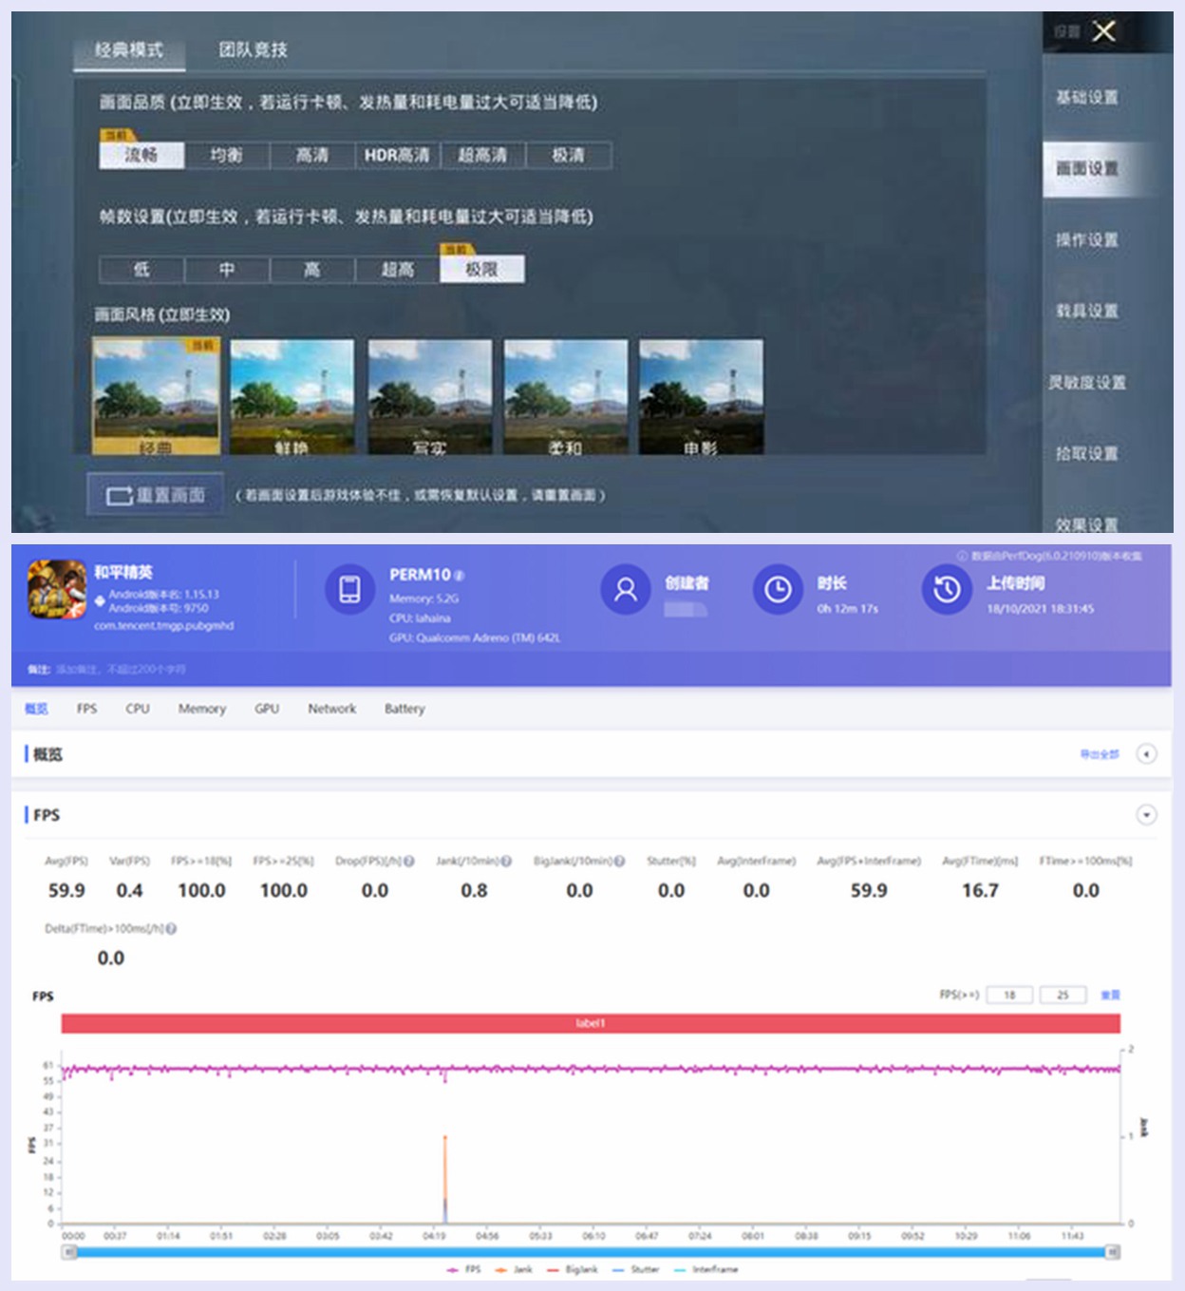
Task: Click the left handle of the chart range slider
Action: pyautogui.click(x=68, y=1252)
